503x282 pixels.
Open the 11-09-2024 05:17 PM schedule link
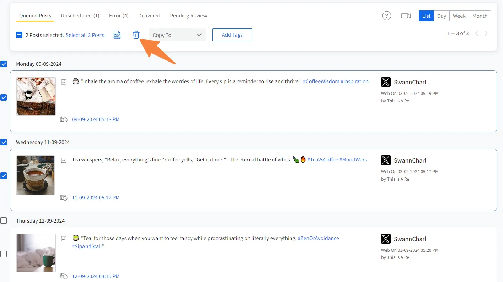click(x=96, y=198)
